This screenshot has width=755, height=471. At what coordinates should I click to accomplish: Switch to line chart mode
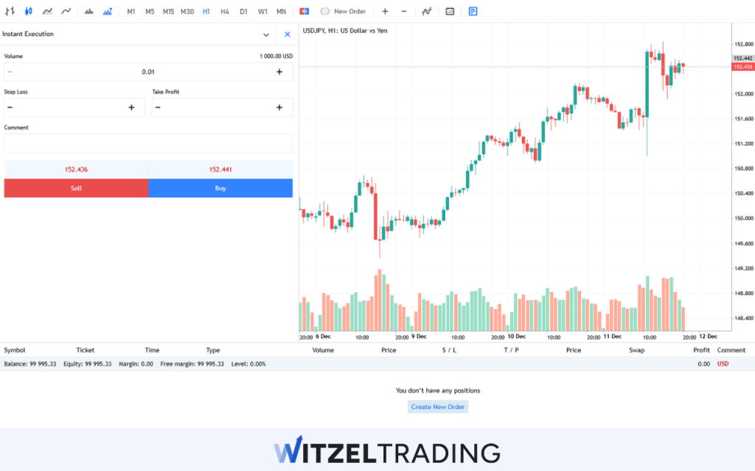pos(66,11)
